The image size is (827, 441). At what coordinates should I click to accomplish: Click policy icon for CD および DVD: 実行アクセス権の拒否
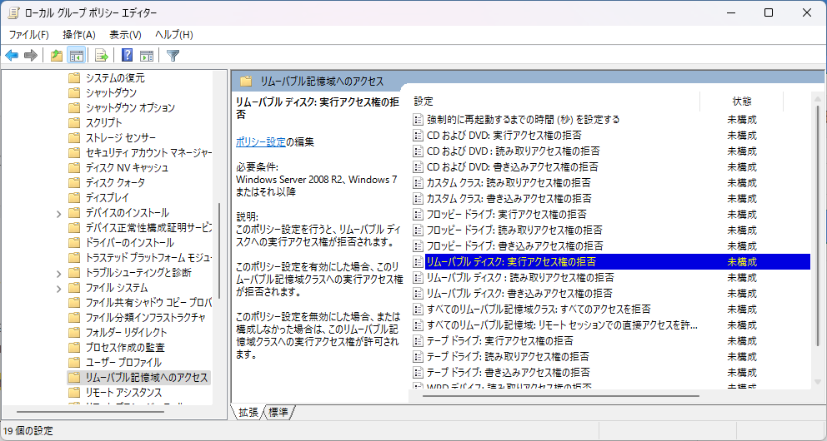418,136
